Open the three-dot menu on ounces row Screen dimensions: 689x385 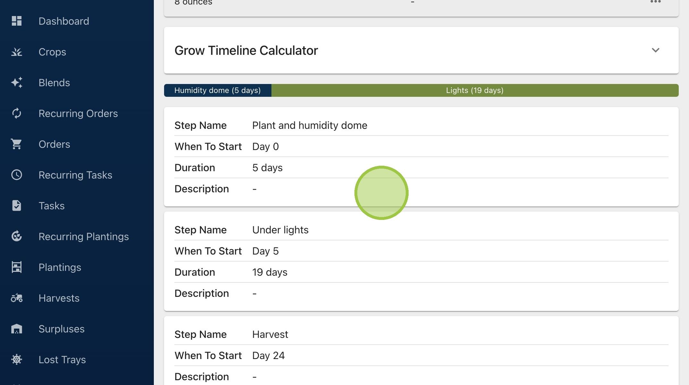click(655, 2)
